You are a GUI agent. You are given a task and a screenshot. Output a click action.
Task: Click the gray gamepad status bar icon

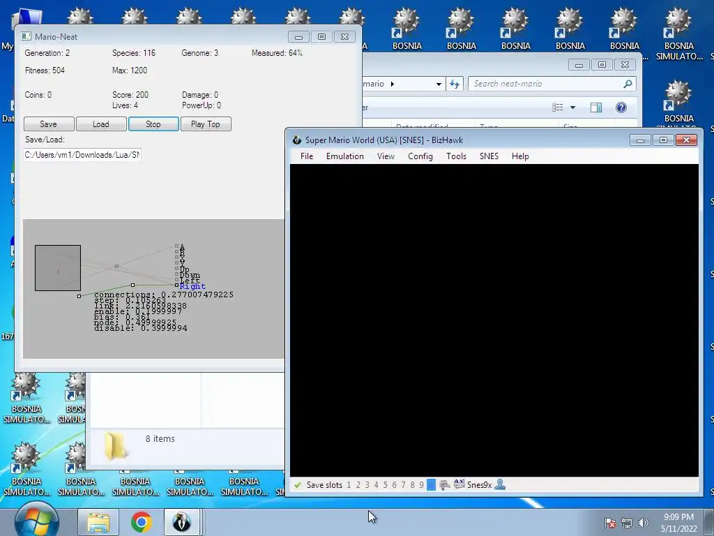tap(444, 485)
